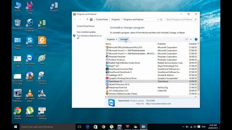
Task: Open Task View from the taskbar
Action: tap(79, 127)
